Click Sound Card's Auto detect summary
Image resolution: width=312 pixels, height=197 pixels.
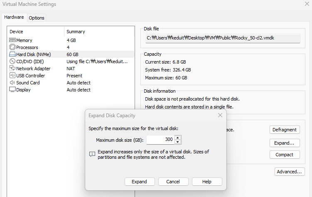pos(79,83)
